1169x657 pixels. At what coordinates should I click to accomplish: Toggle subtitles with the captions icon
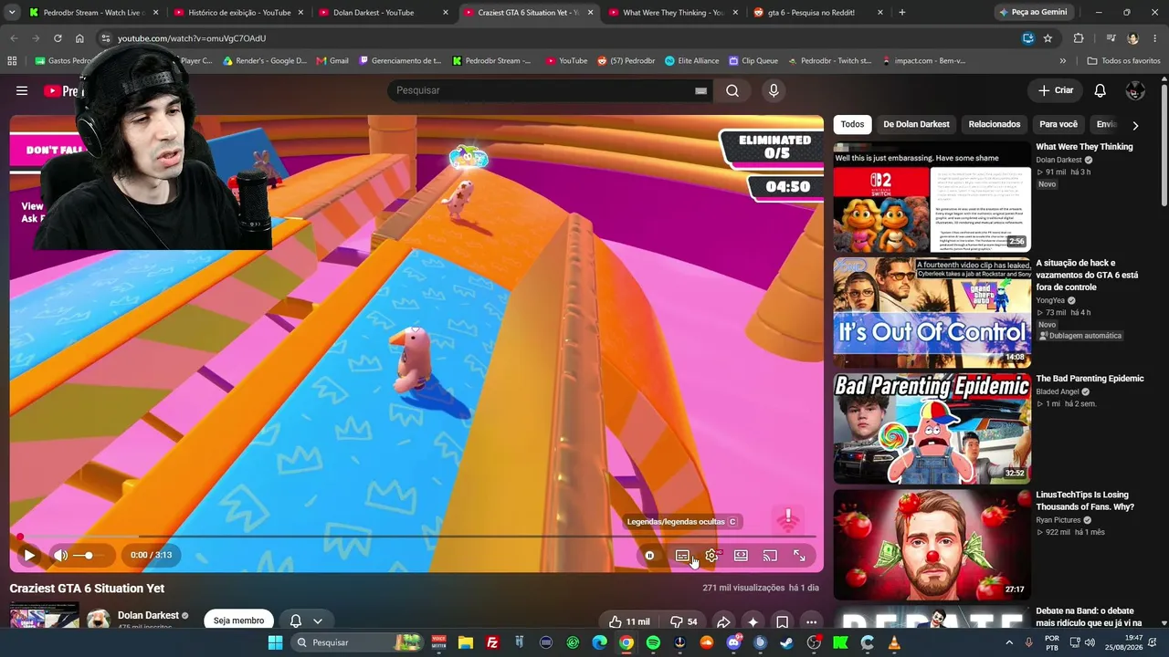tap(682, 555)
